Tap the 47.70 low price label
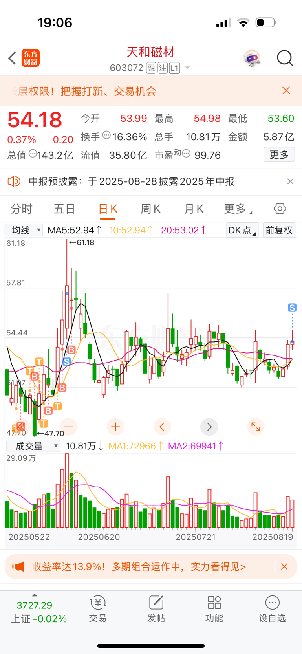The width and height of the screenshot is (302, 654). [50, 433]
